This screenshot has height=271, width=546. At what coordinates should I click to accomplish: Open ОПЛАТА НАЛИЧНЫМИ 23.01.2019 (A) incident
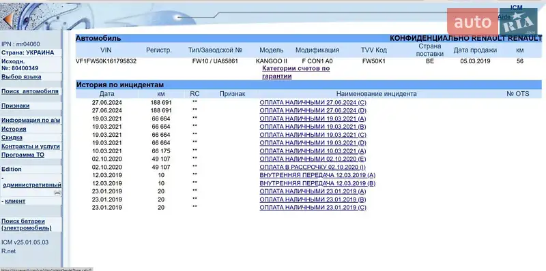pyautogui.click(x=313, y=191)
